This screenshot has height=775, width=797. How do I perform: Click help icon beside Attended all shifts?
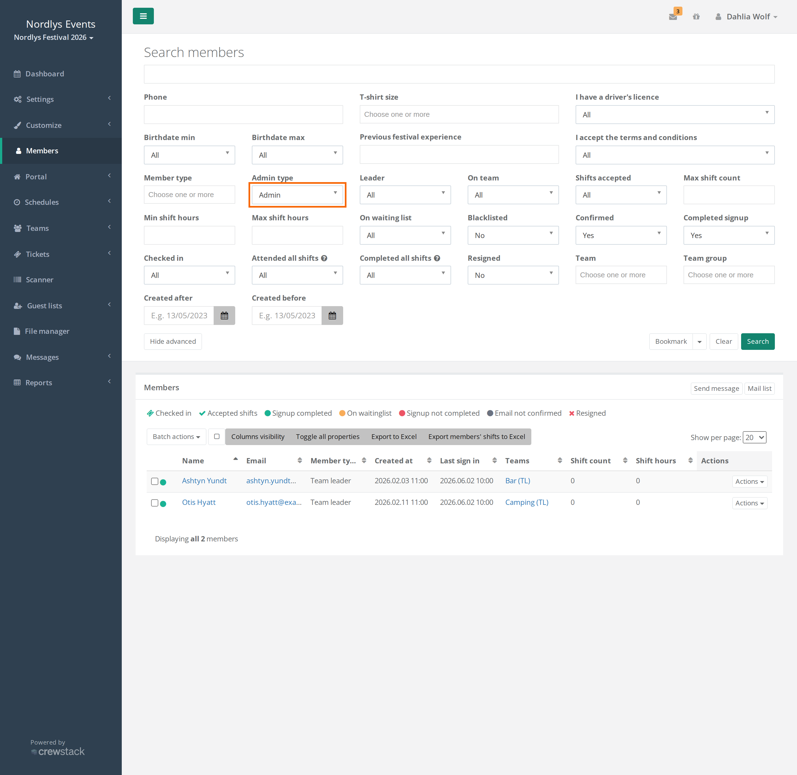pyautogui.click(x=324, y=258)
